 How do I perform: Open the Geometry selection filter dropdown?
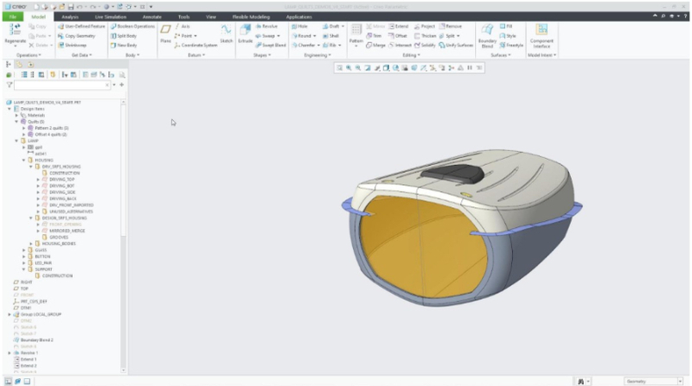pyautogui.click(x=652, y=381)
